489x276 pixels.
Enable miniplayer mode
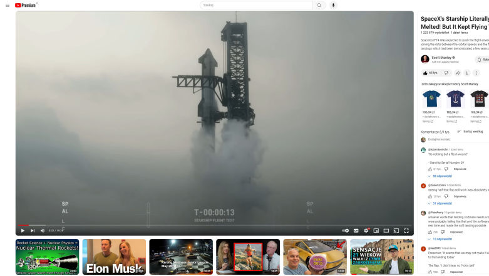coord(376,231)
